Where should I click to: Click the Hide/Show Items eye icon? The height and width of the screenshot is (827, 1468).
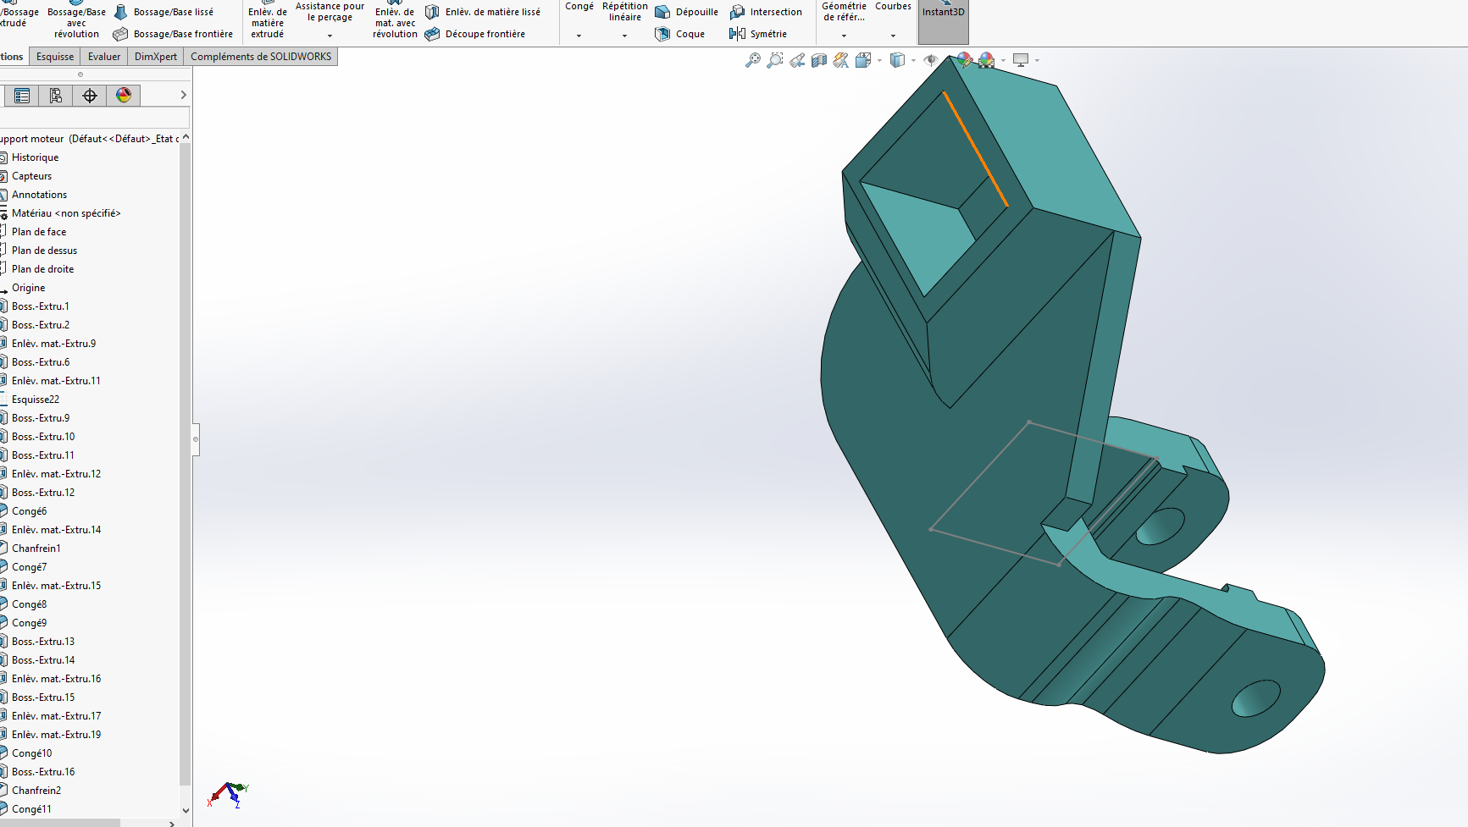tap(930, 60)
